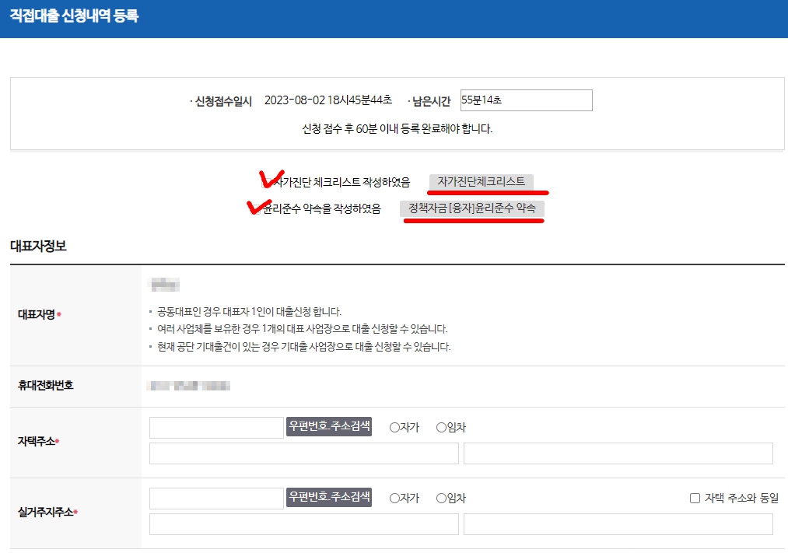Click the blurred 휴대전화번호 value
Image resolution: width=788 pixels, height=553 pixels.
click(190, 385)
